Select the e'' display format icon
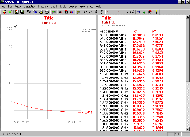This screenshot has width=190, height=137. coord(91,12)
